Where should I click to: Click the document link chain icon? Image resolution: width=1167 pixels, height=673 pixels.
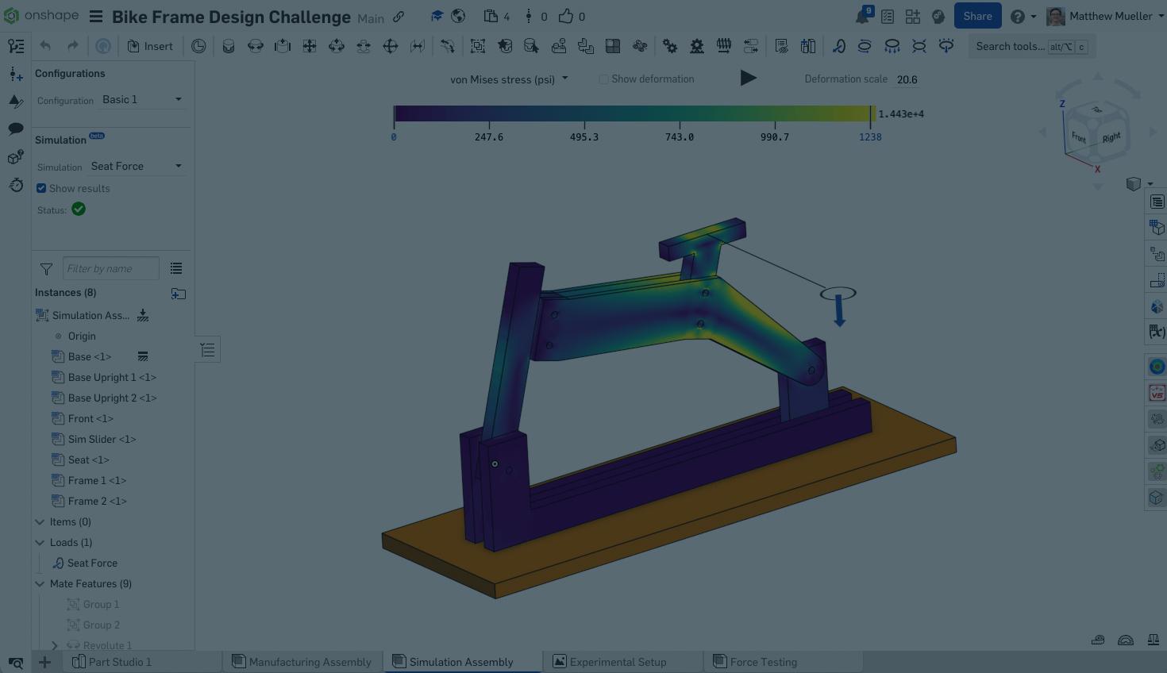399,17
